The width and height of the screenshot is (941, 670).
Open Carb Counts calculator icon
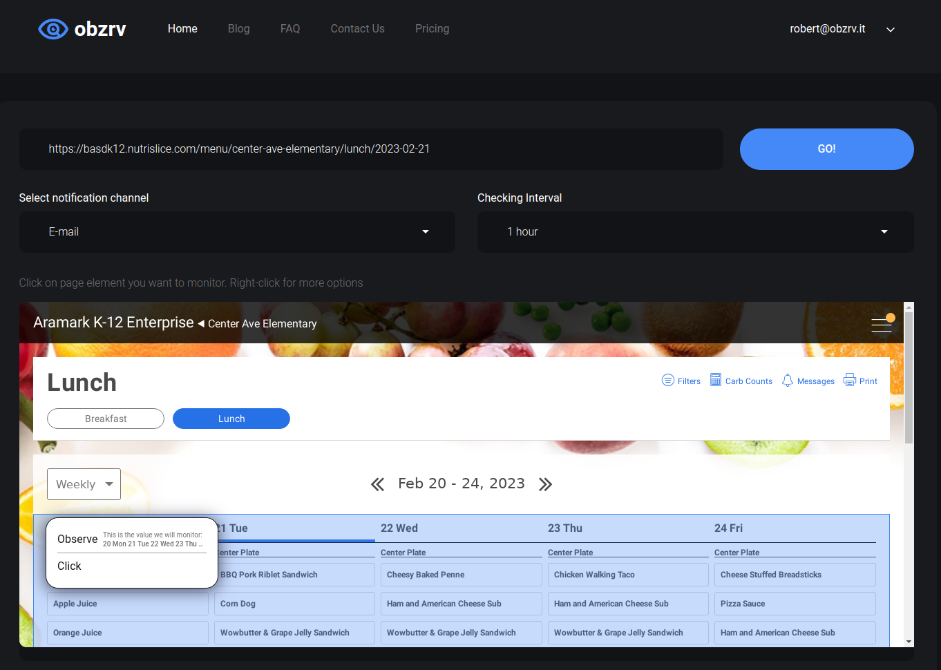click(x=716, y=381)
